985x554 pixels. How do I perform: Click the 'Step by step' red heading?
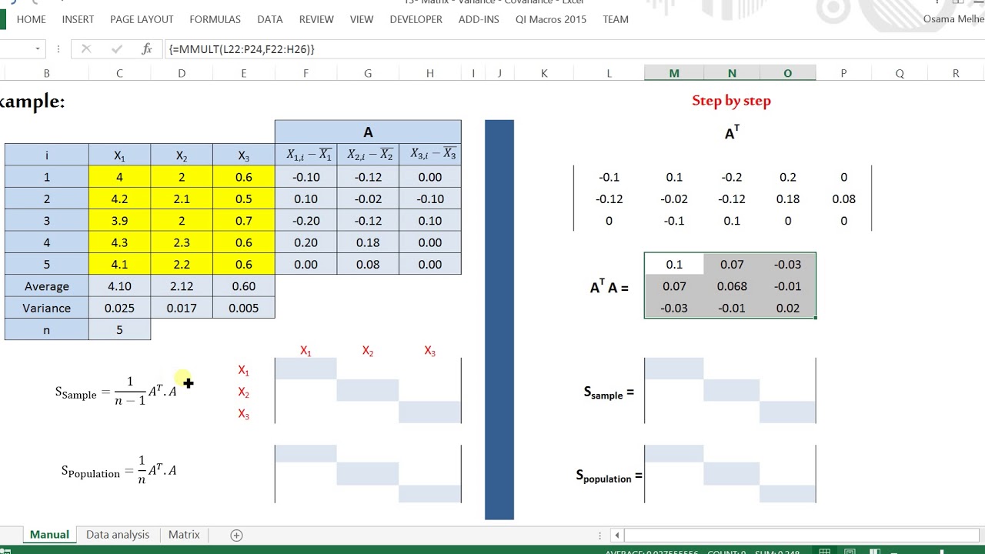731,100
